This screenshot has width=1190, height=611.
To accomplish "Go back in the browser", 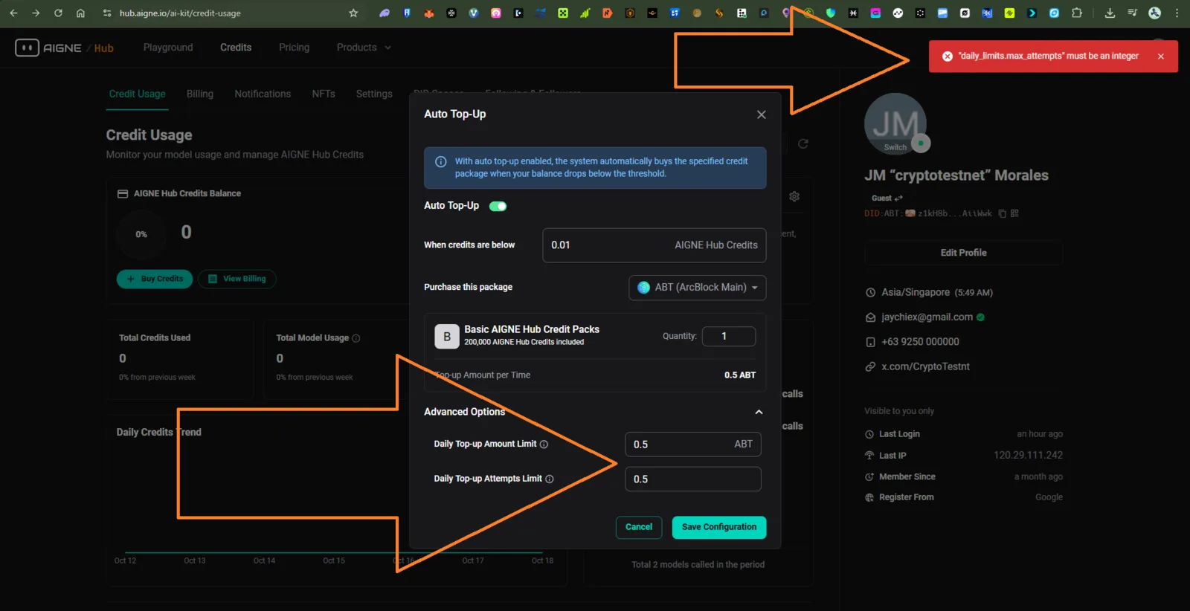I will (x=13, y=13).
